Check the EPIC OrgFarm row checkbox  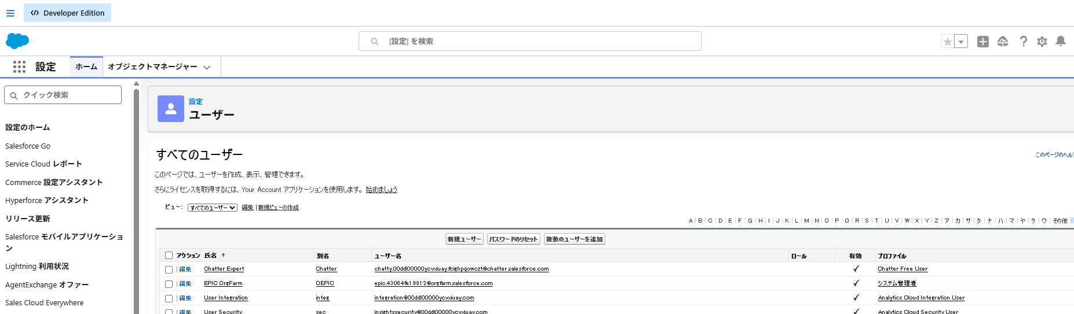[x=169, y=284]
